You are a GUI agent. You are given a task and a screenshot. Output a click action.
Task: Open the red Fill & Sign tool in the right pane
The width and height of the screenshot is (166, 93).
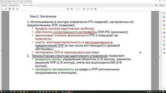(164, 37)
